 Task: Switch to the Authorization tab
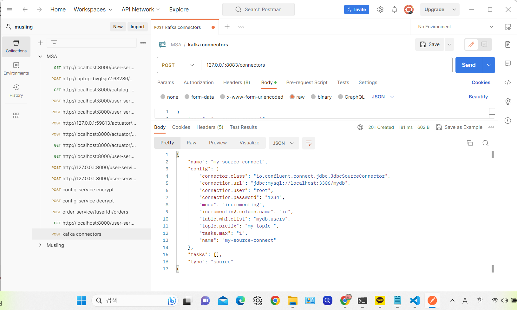[199, 82]
